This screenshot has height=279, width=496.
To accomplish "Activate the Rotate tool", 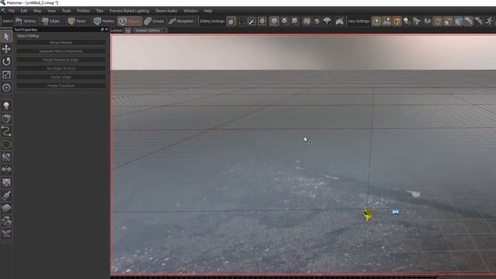I will coord(6,61).
